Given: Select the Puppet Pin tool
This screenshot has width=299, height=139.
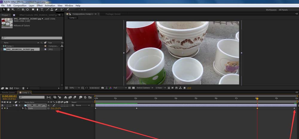Looking at the screenshot, I should [x=68, y=10].
